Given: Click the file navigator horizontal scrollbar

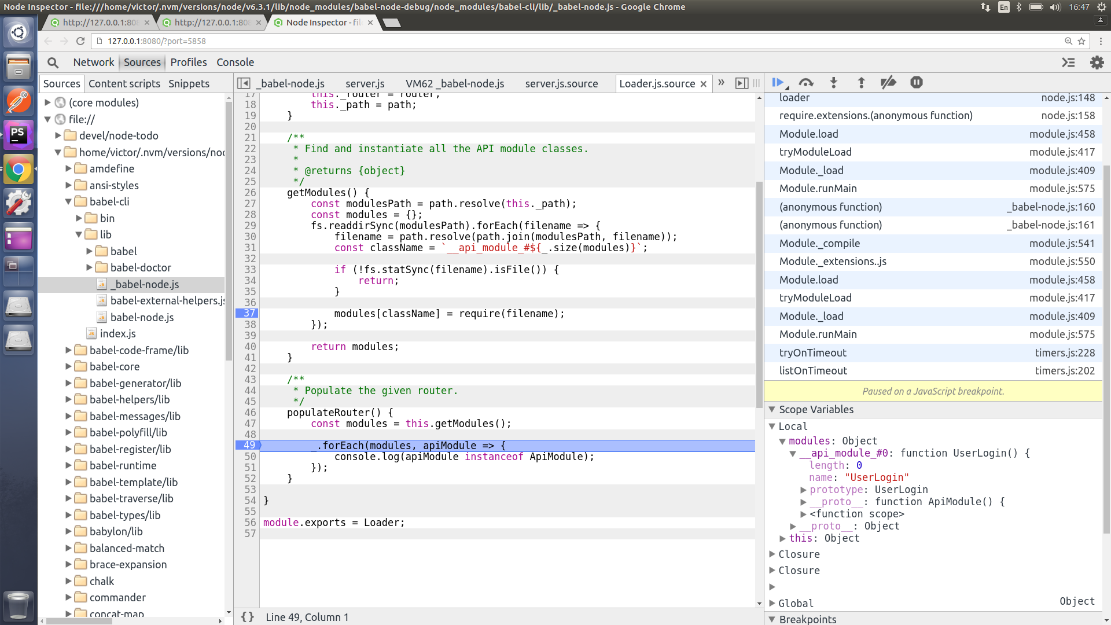Looking at the screenshot, I should coord(79,621).
